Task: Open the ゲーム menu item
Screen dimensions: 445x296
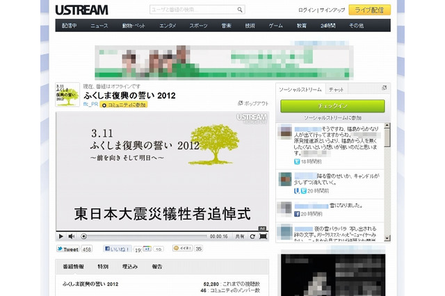Action: (275, 26)
